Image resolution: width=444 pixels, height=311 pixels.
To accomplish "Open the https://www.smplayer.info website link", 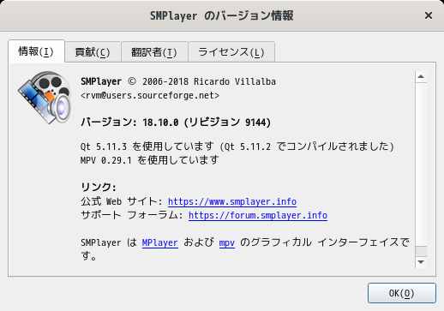I will (232, 201).
